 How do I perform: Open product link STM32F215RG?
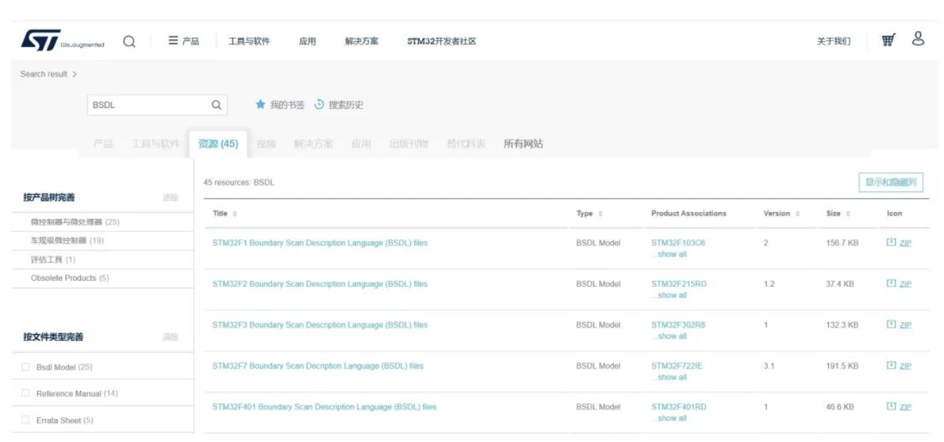[678, 283]
